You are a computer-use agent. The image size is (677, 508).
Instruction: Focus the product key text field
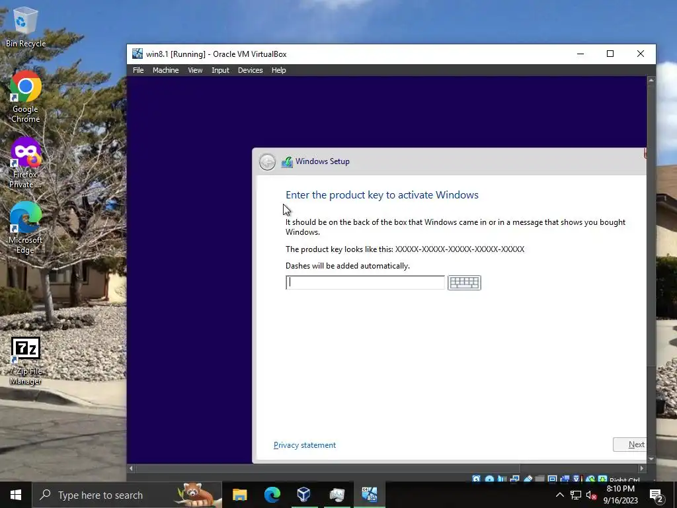365,282
